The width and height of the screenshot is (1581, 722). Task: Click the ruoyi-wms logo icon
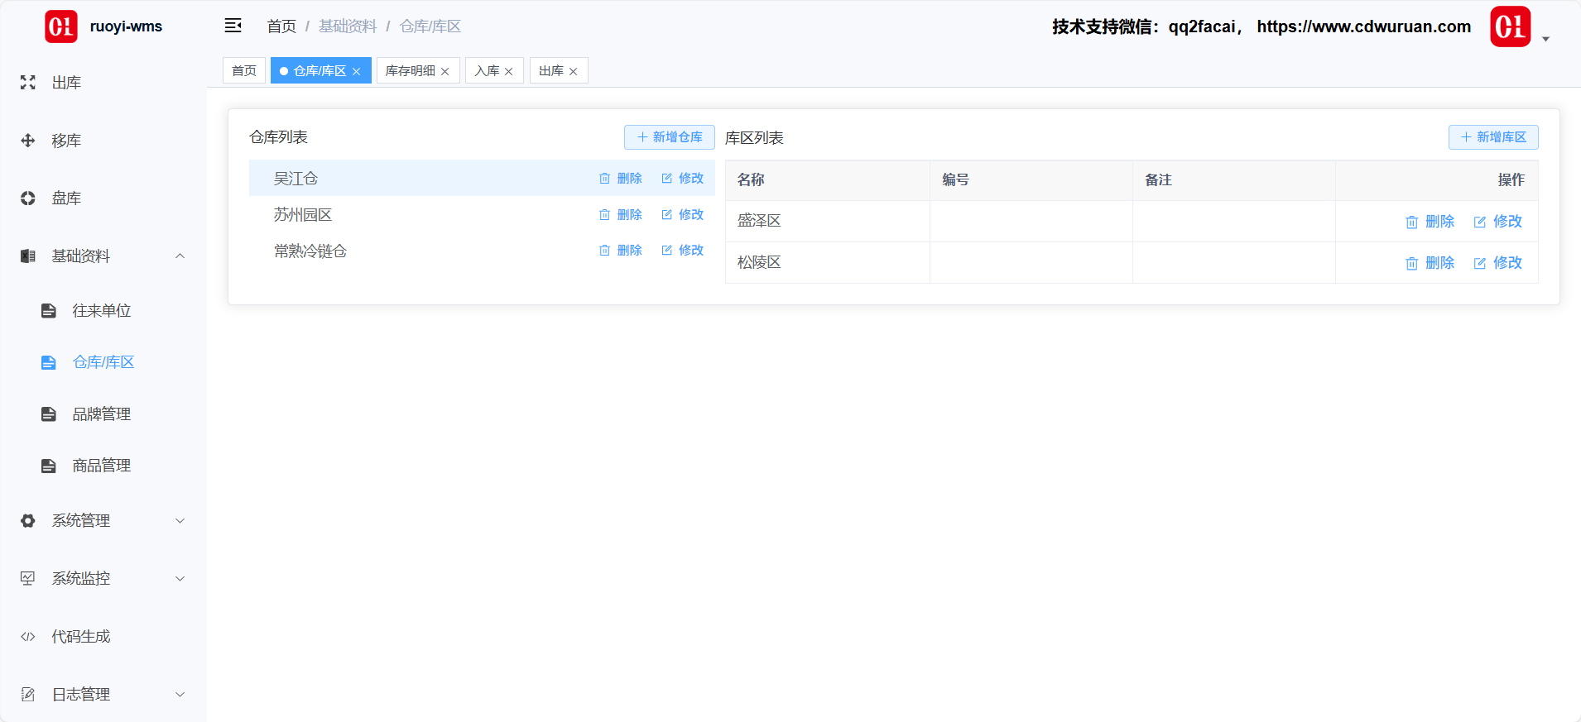(61, 26)
